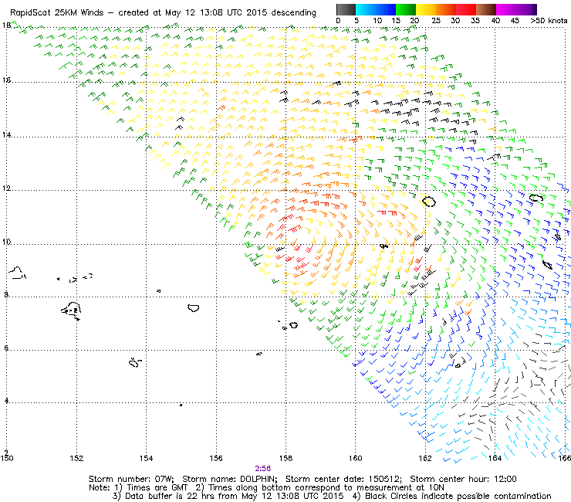Click the "162" longitude axis label
Image resolution: width=571 pixels, height=502 pixels.
click(425, 458)
